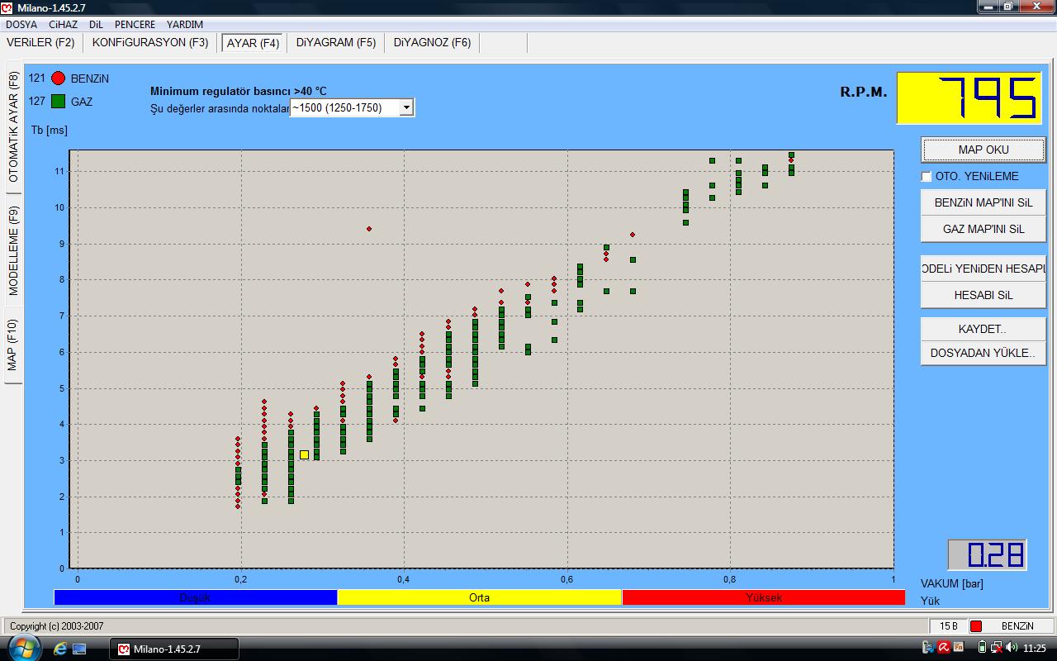This screenshot has height=661, width=1057.
Task: Click the MAP OKU button
Action: point(984,150)
